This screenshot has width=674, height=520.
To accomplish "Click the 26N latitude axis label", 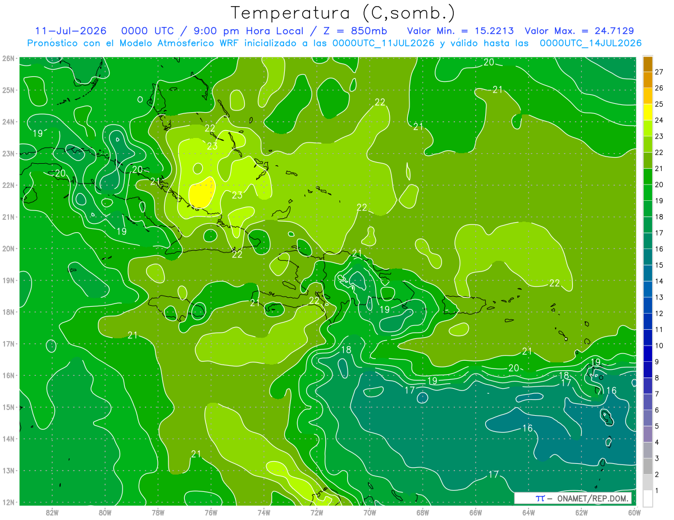I will (8, 58).
